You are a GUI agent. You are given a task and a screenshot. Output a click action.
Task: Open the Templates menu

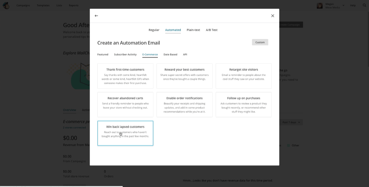43,5
